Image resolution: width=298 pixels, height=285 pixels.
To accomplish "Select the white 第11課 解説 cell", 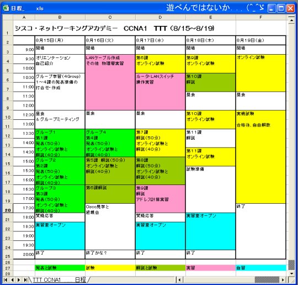I will tap(211, 138).
